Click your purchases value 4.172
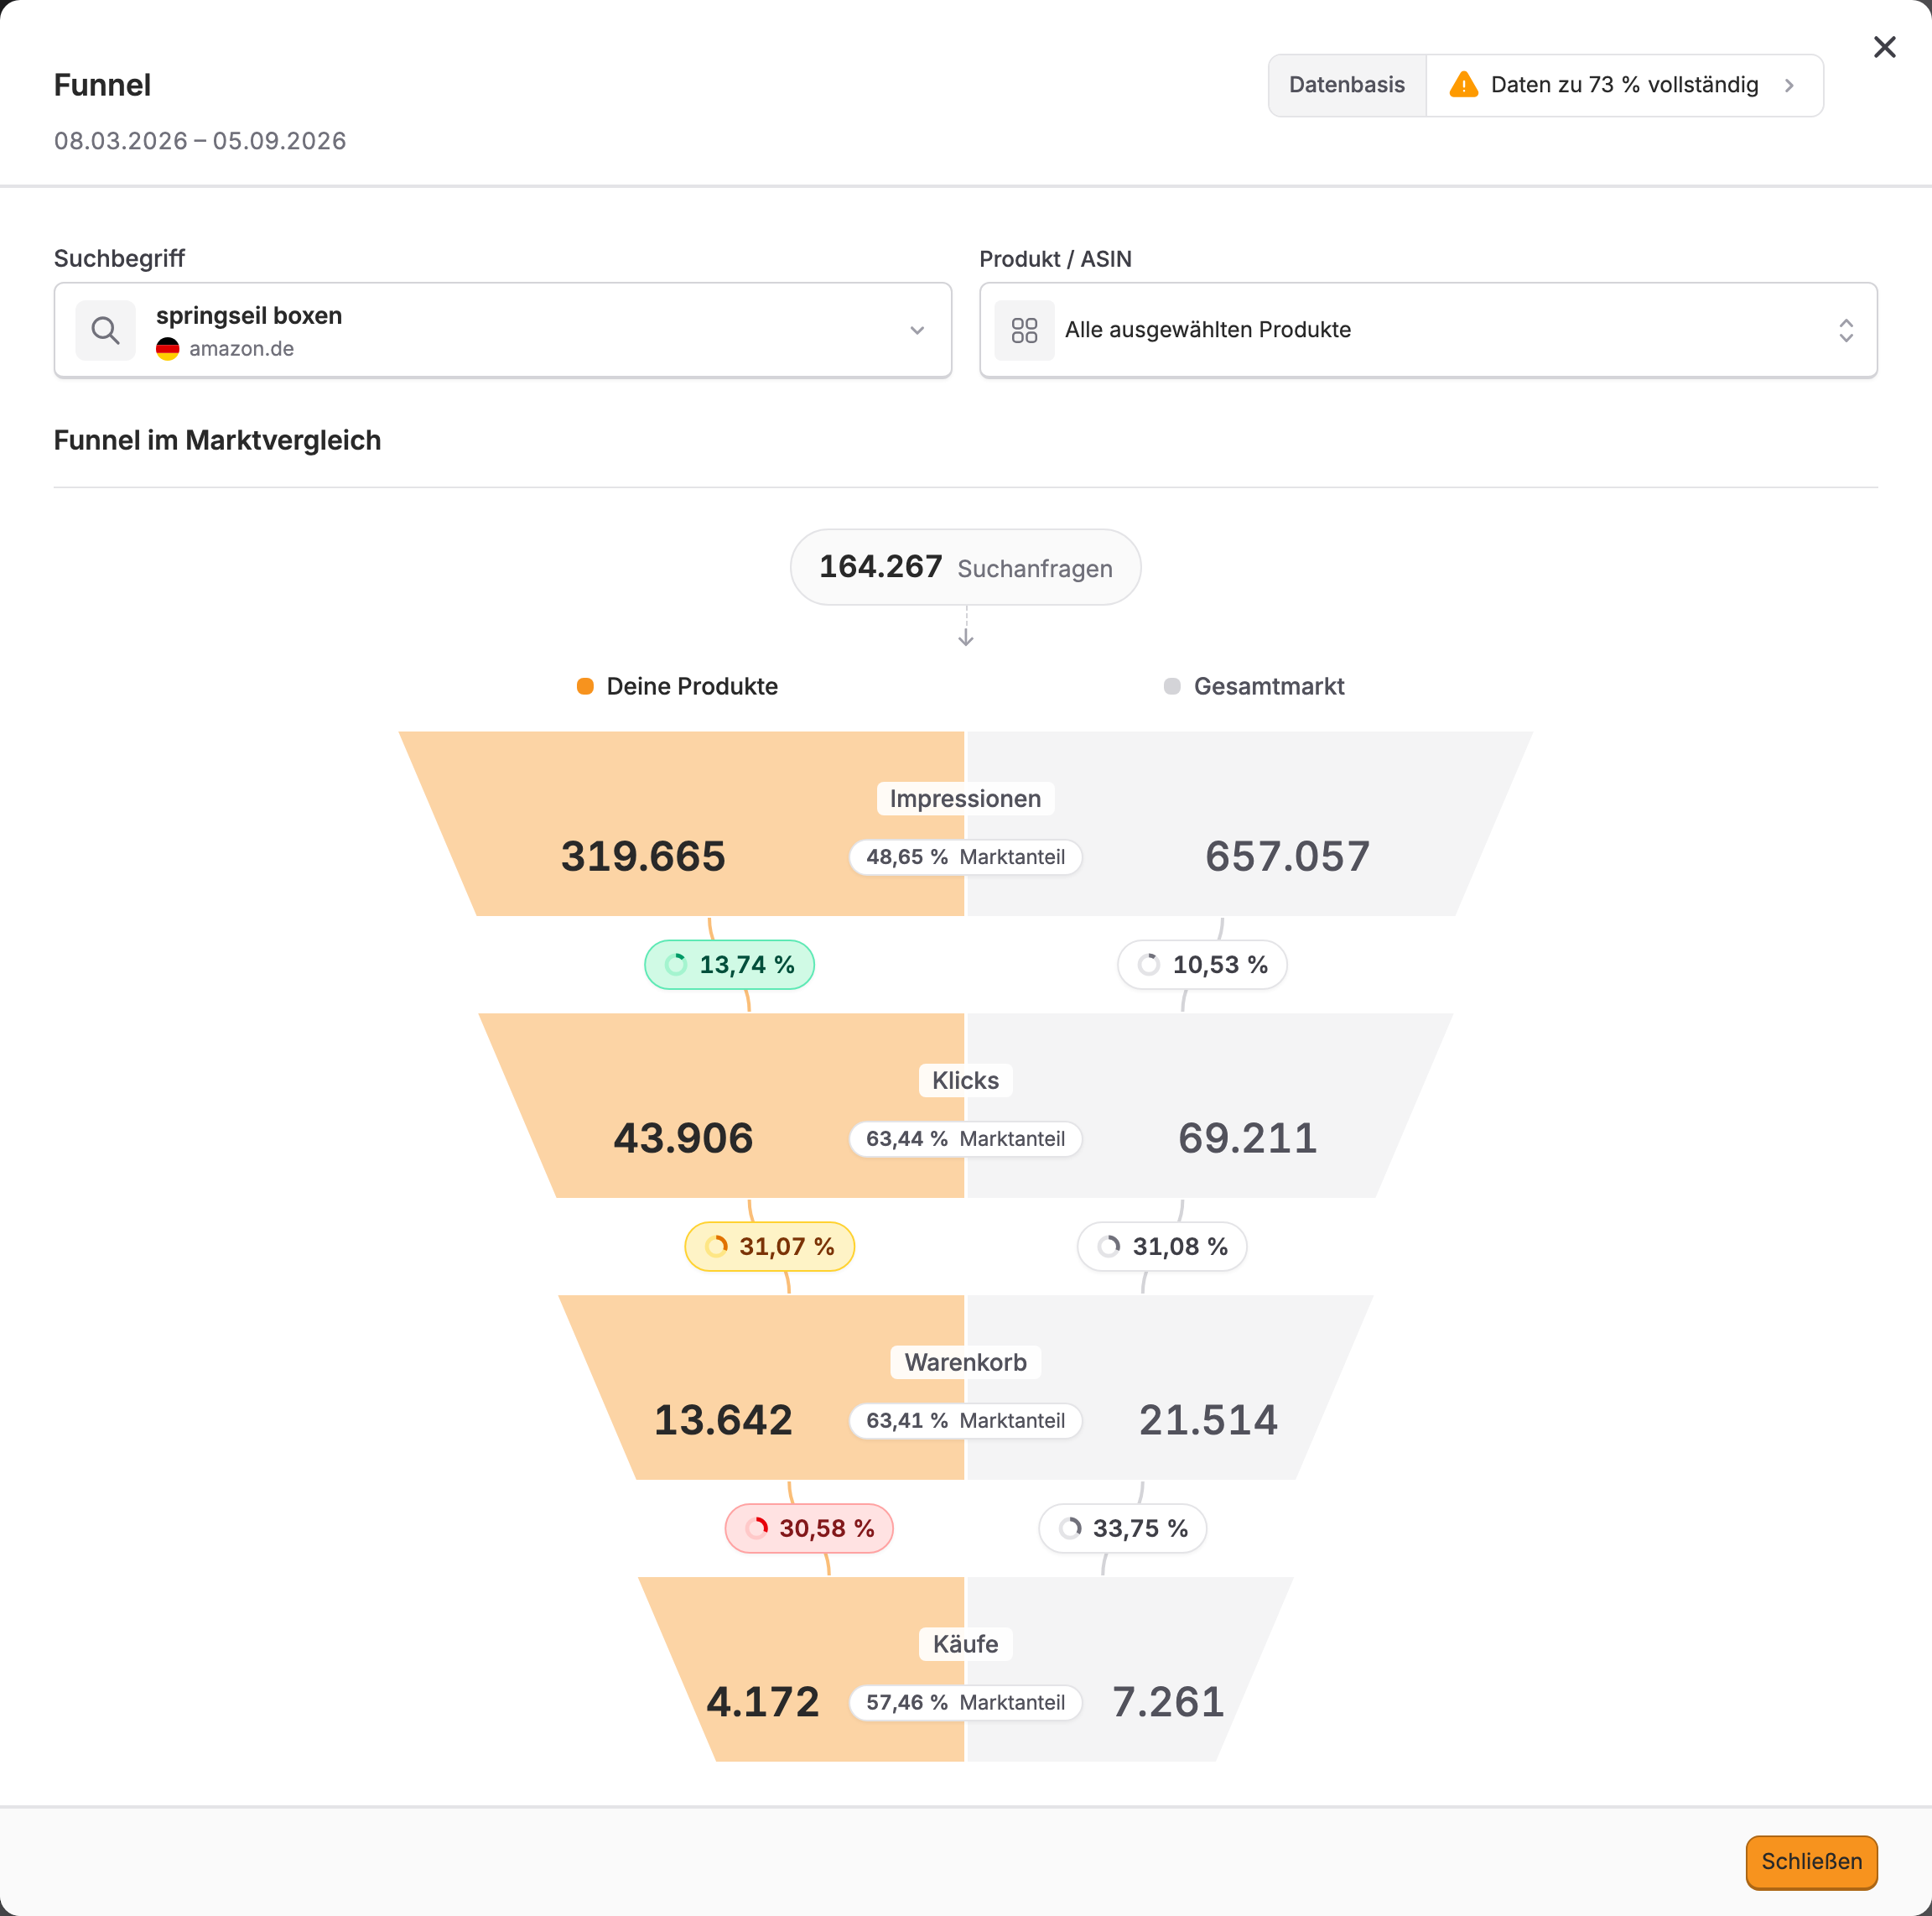This screenshot has height=1916, width=1932. [763, 1703]
